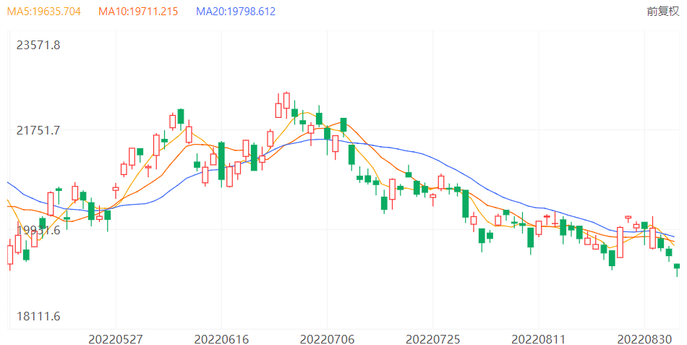Screen dimensions: 687x345
Task: Click the 23571.8 price axis label
Action: [38, 45]
